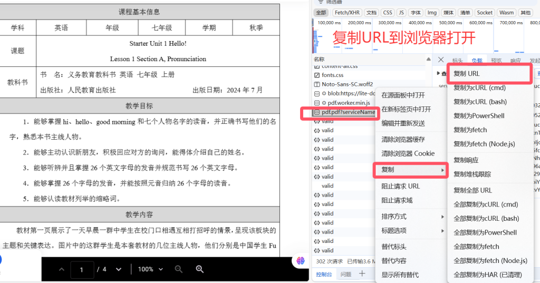The height and width of the screenshot is (283, 540).
Task: Click the sort arrow in 名称 column header
Action: point(428,59)
